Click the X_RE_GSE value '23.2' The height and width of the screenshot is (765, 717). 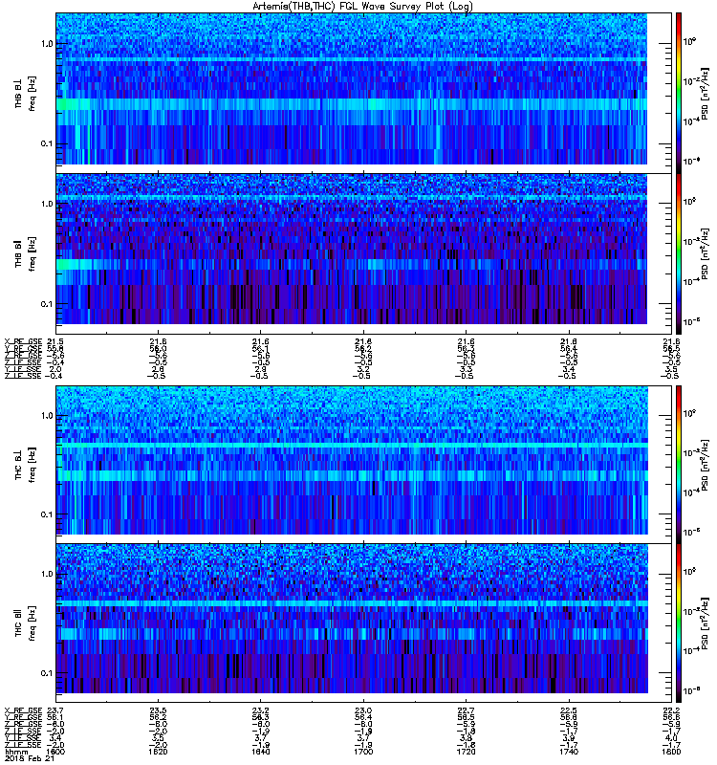point(260,710)
